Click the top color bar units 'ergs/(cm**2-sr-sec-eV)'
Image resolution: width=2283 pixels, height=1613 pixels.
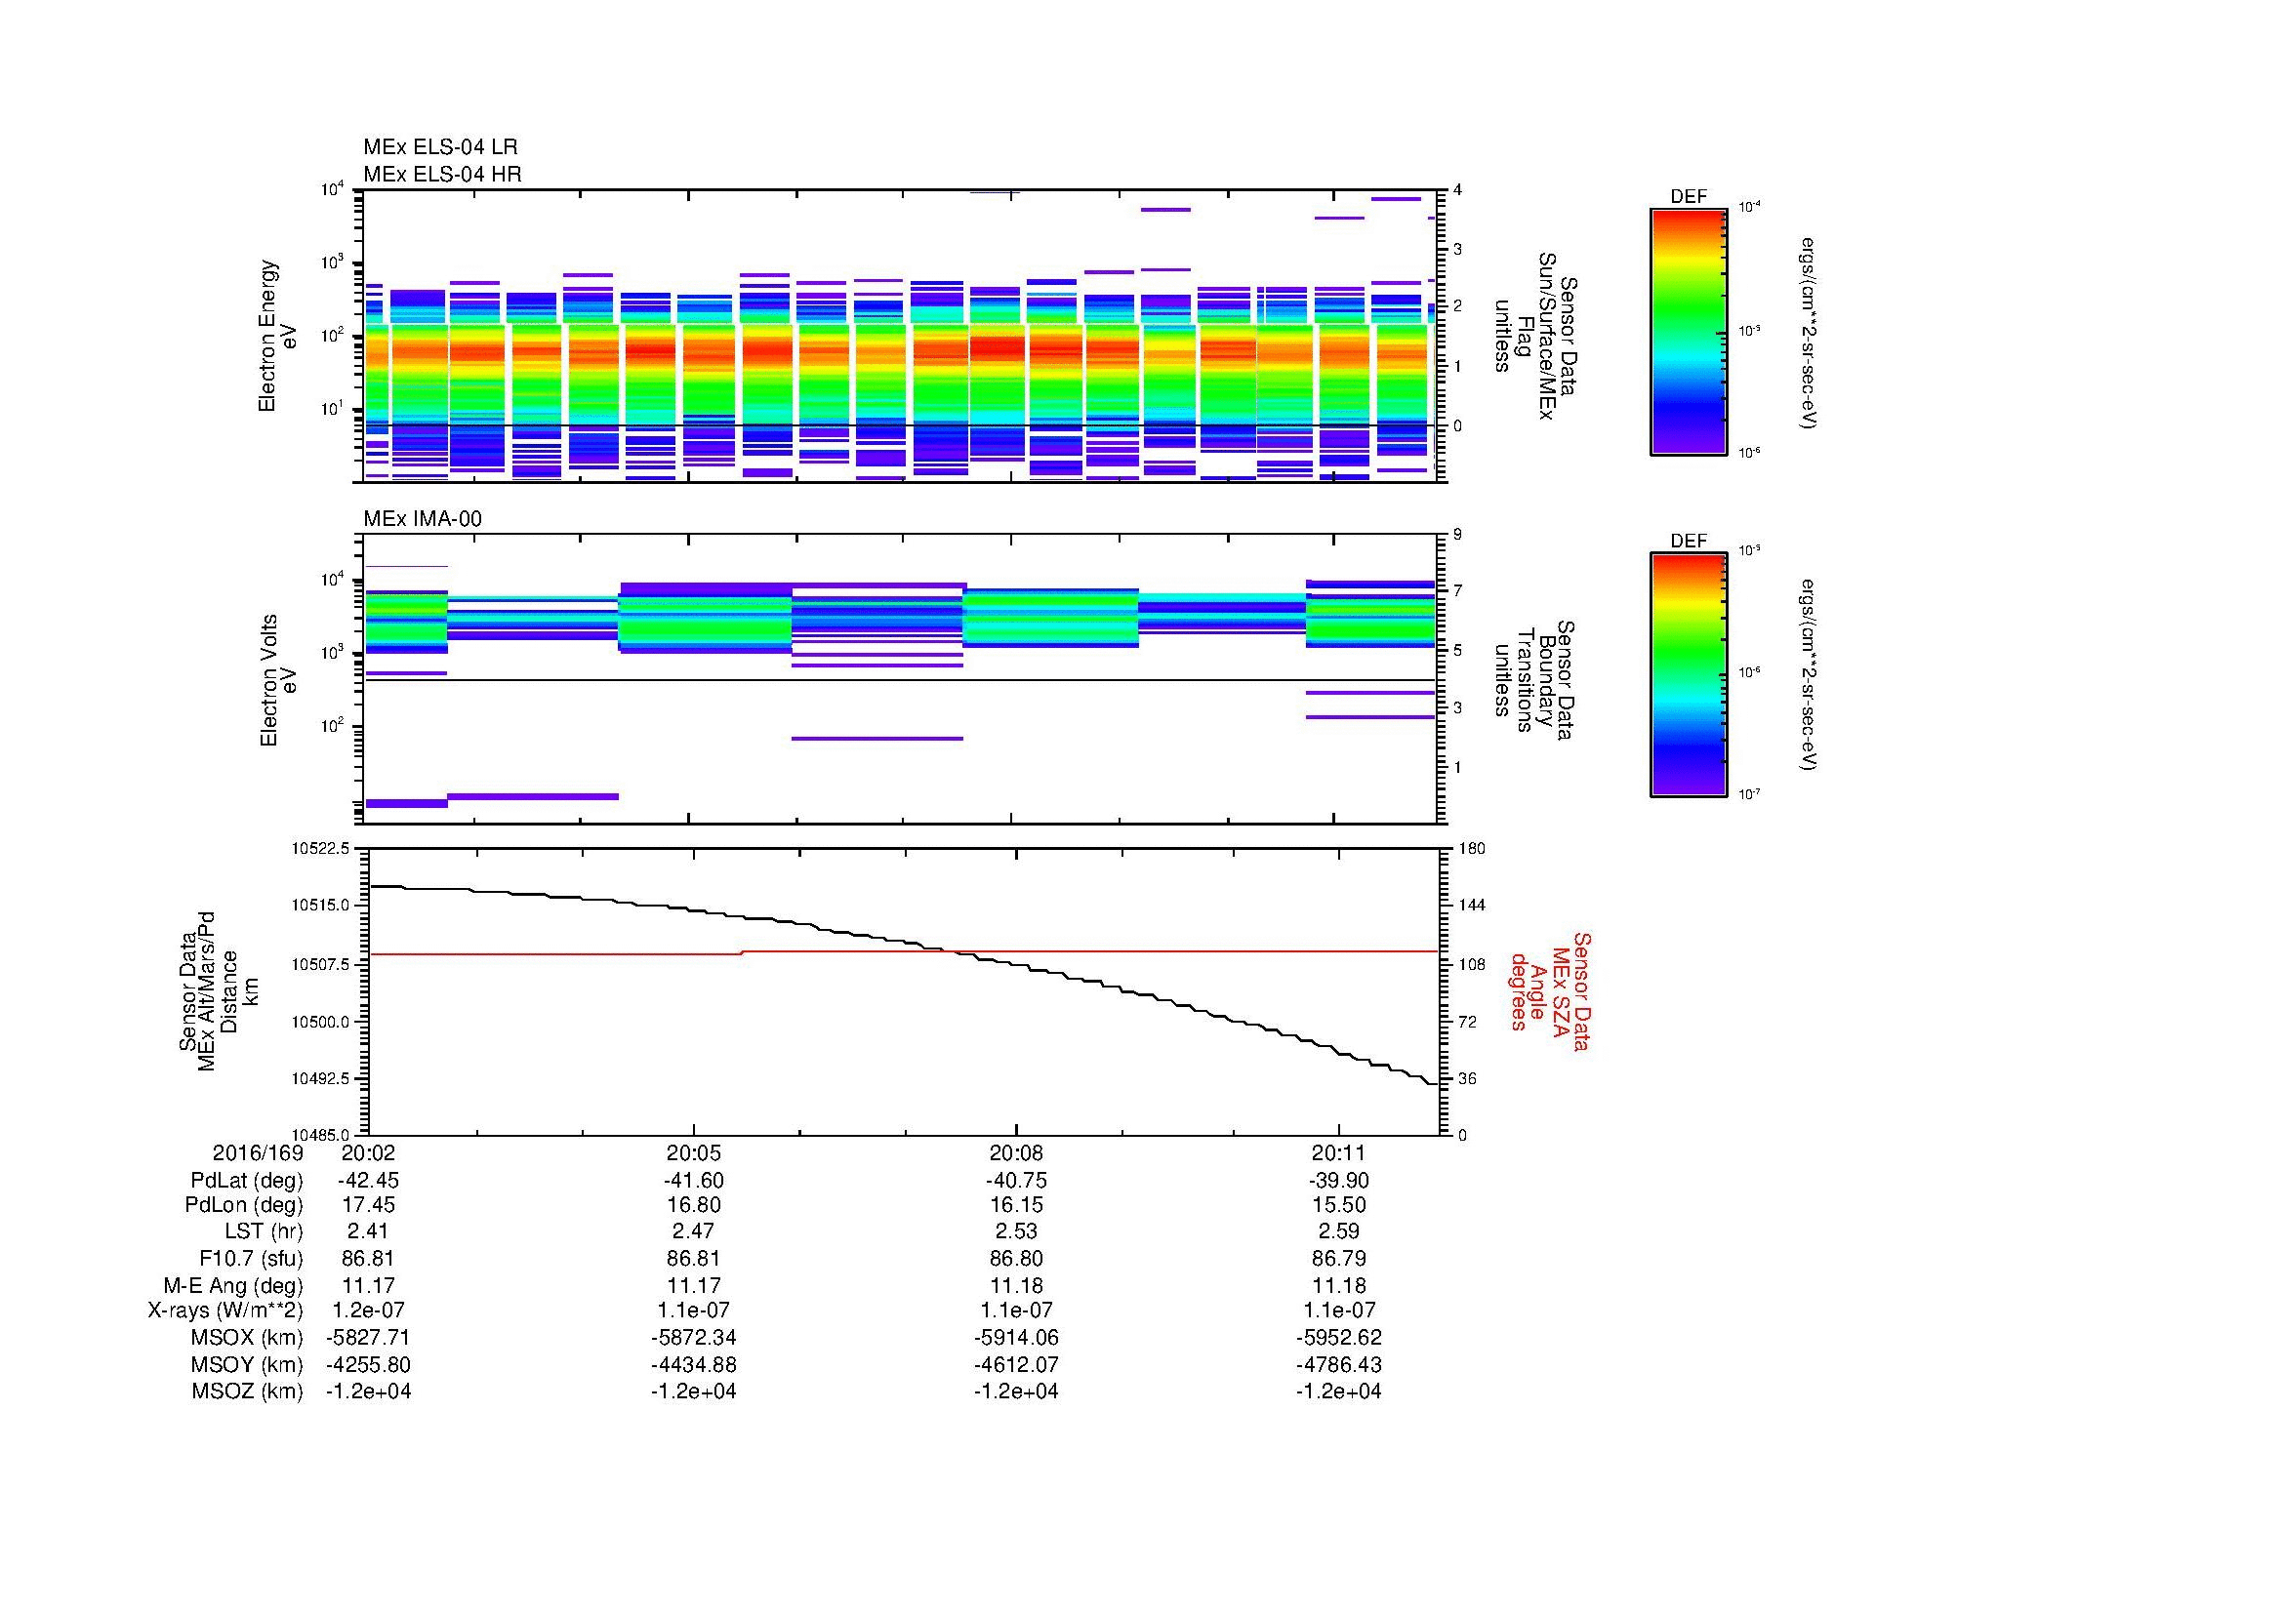click(1809, 332)
